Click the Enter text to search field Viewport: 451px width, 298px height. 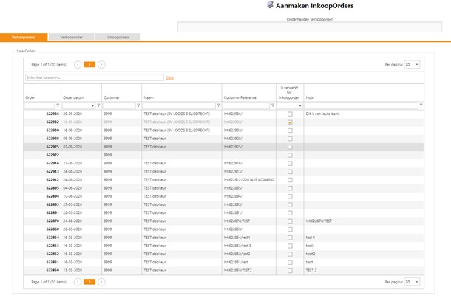click(x=95, y=77)
